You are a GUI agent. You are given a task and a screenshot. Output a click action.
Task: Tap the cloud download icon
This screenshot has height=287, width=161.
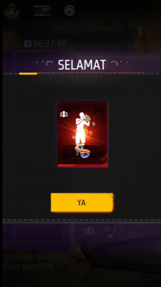click(x=70, y=10)
